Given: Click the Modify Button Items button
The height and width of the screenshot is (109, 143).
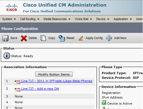Looking at the screenshot, I should pos(54,74).
